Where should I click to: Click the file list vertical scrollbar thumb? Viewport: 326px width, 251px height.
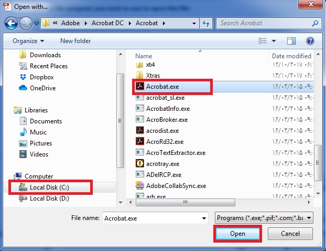click(318, 163)
